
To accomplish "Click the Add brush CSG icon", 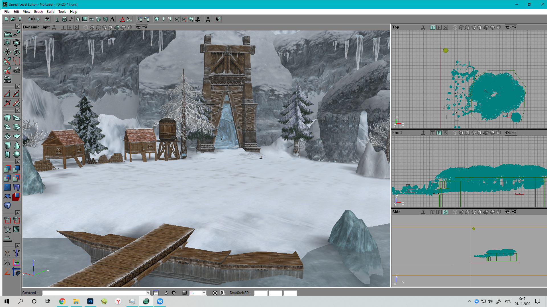I will click(x=7, y=169).
